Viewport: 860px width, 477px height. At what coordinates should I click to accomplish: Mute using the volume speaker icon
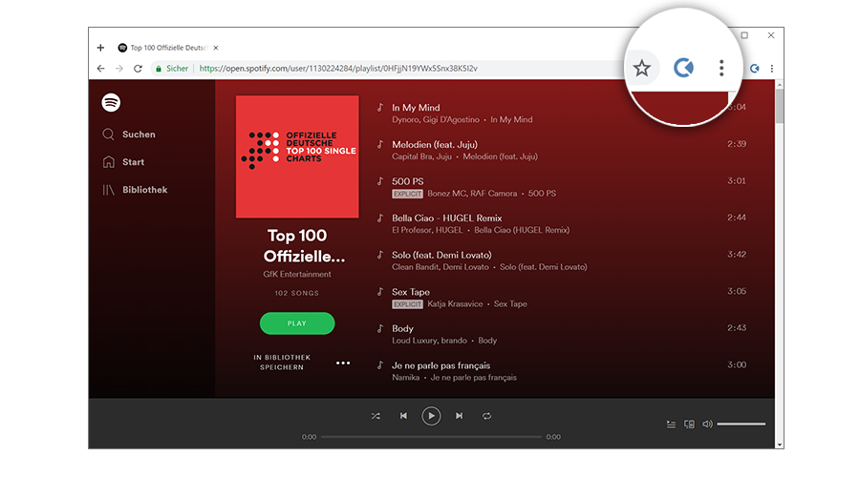point(707,424)
